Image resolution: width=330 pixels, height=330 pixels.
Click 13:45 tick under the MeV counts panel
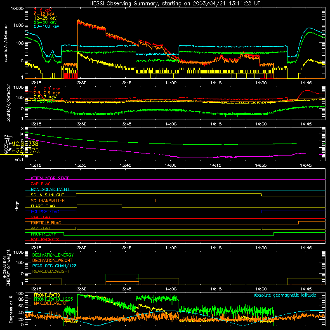pyautogui.click(x=126, y=124)
